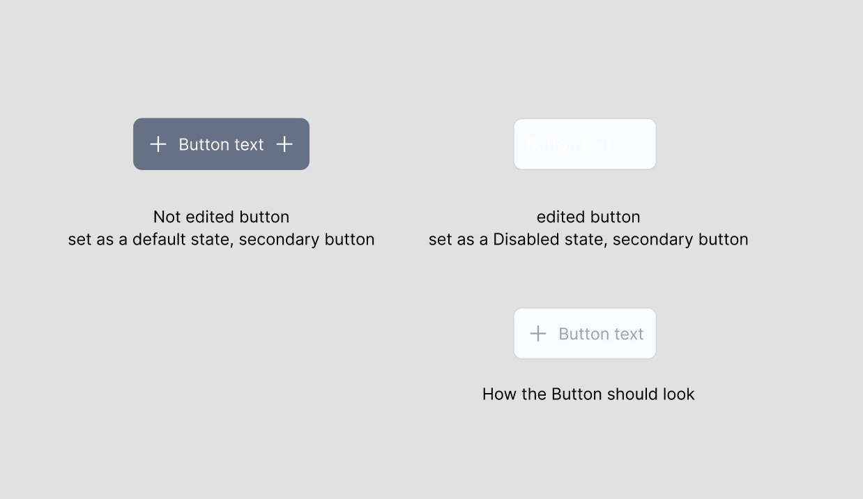Select the "edited button" caption under the faded button

pos(588,217)
